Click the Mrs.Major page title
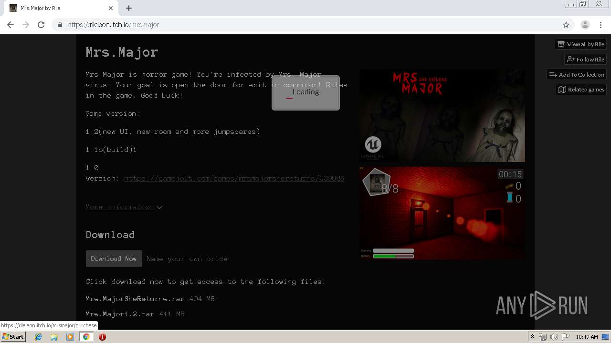This screenshot has width=611, height=343. click(122, 52)
